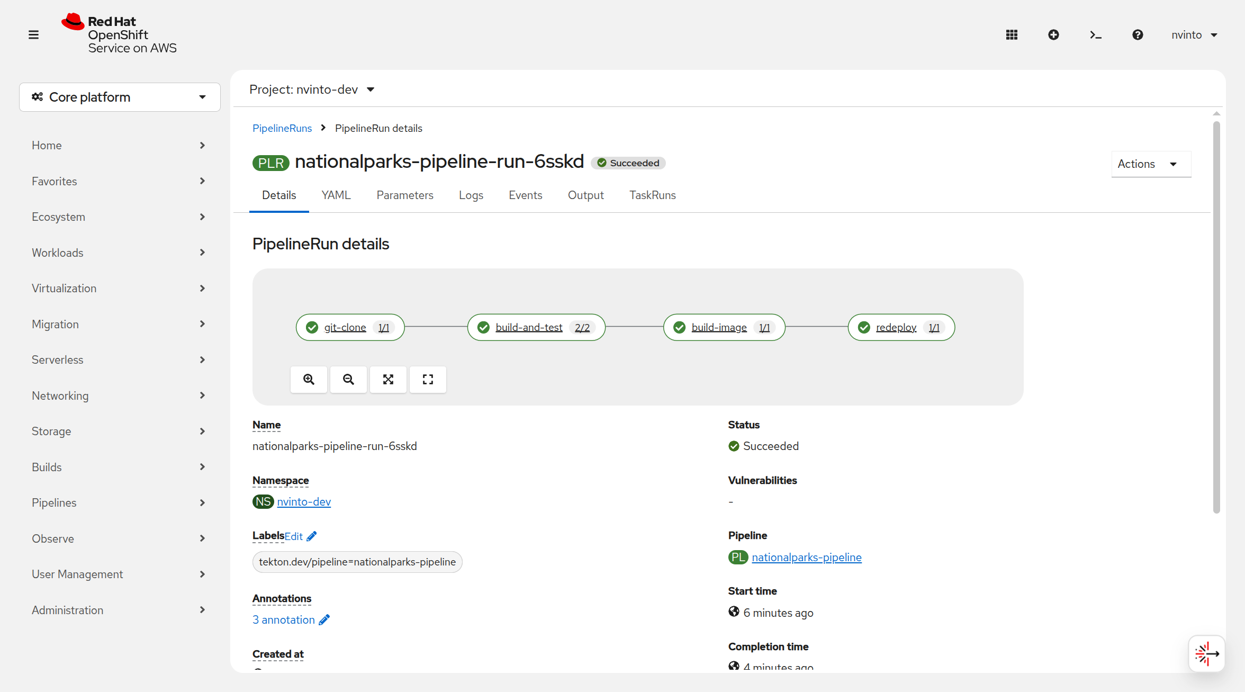Switch to the Output tab

[586, 195]
